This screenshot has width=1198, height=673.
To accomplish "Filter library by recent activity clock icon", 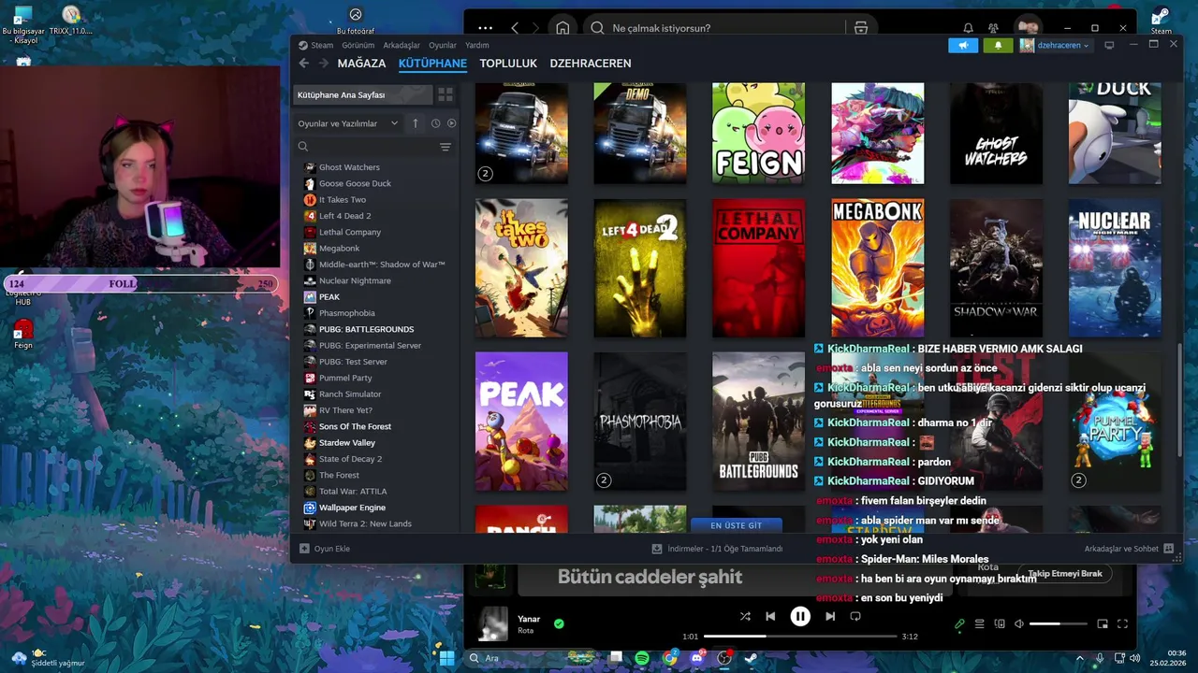I will point(435,123).
